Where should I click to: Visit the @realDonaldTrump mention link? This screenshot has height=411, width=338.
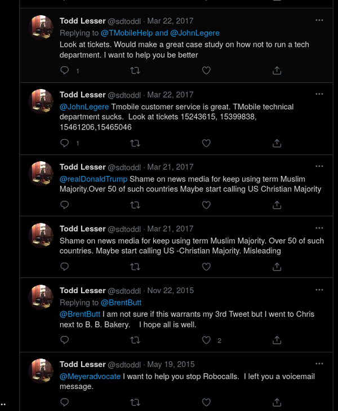[93, 179]
